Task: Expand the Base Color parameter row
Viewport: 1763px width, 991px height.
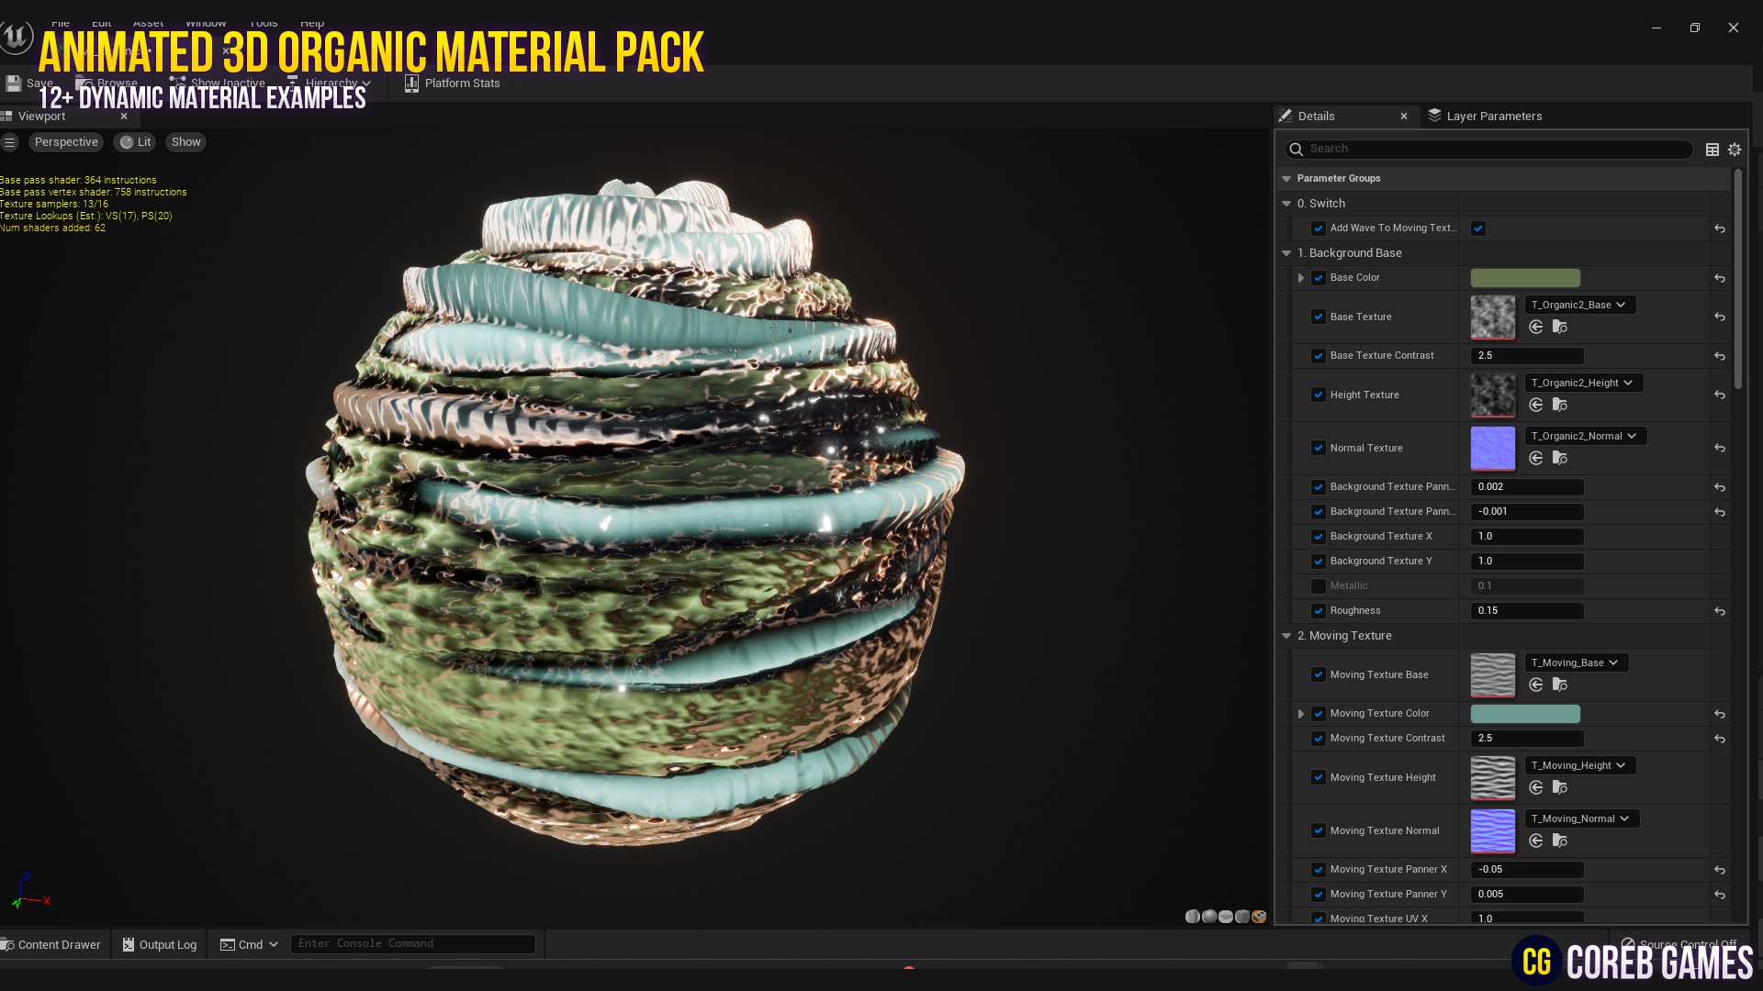Action: click(1301, 277)
